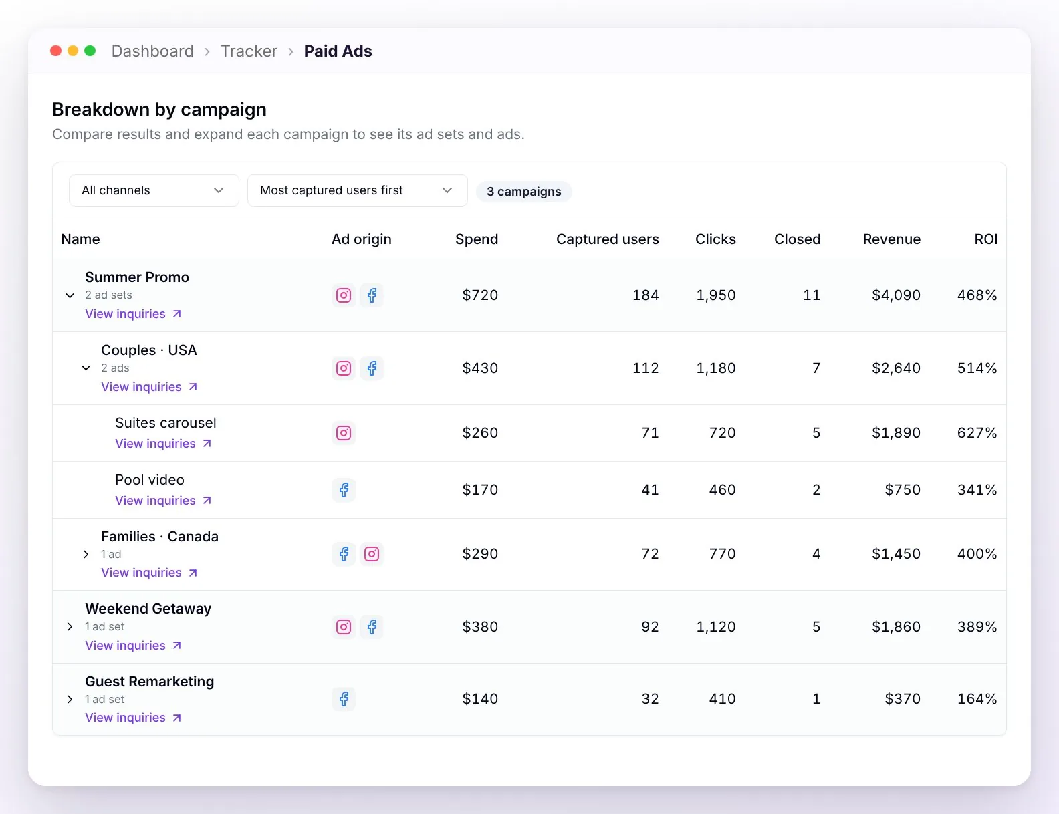View inquiries for Couples · USA
Viewport: 1059px width, 814px height.
(x=149, y=387)
